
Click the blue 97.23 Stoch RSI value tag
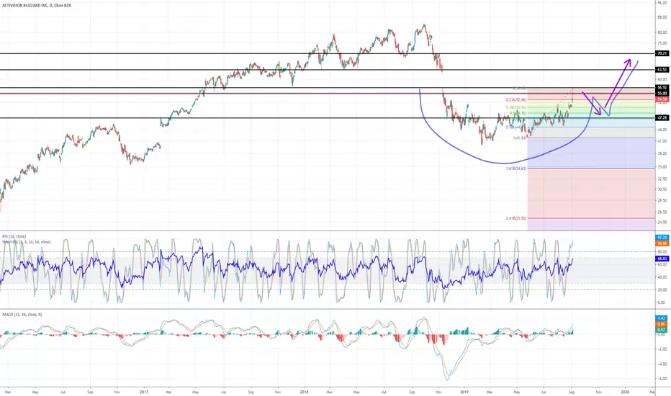click(x=662, y=238)
